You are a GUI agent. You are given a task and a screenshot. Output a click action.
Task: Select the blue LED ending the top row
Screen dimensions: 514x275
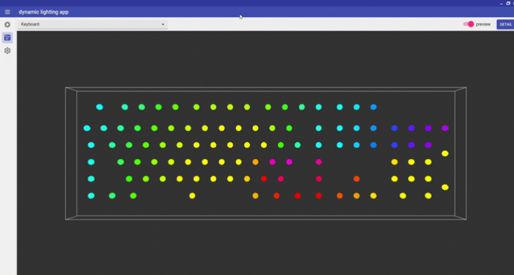[x=373, y=107]
